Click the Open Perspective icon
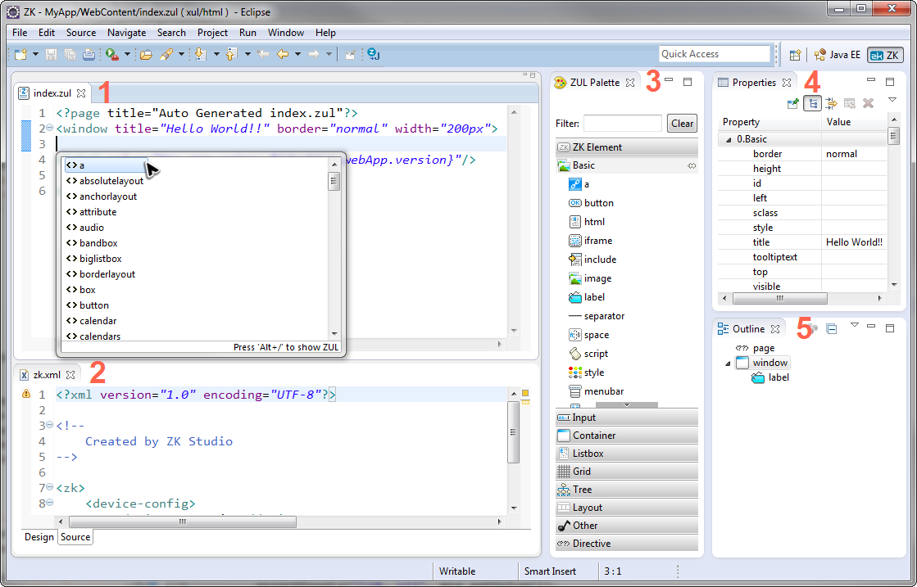The height and width of the screenshot is (587, 917). (795, 55)
